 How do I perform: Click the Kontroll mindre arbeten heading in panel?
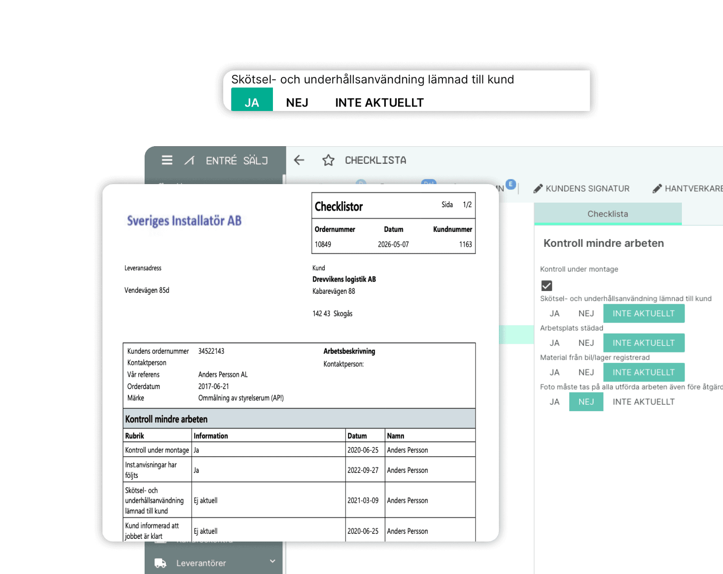pos(603,243)
